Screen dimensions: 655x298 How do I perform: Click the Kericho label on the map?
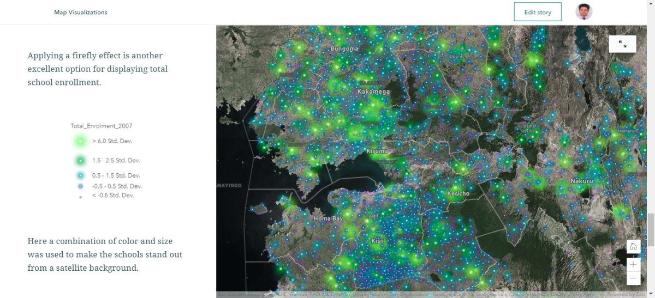(458, 193)
